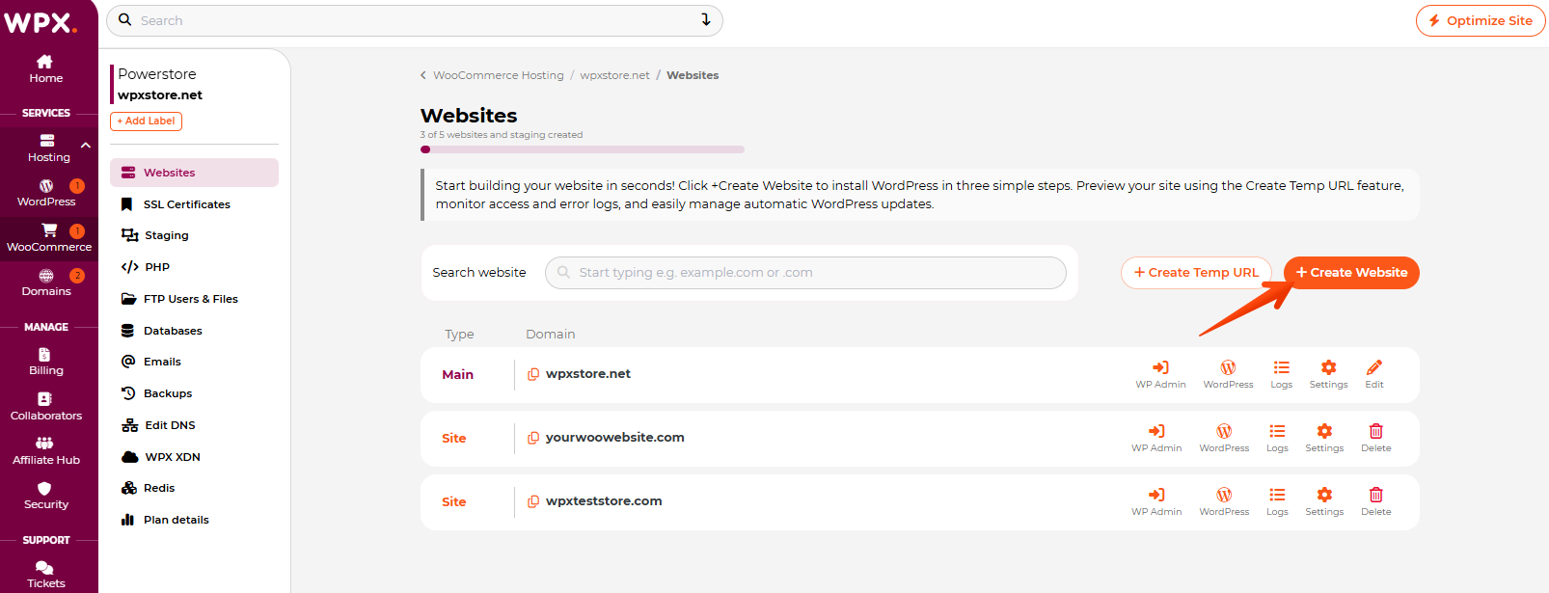The width and height of the screenshot is (1549, 593).
Task: Click the Create Website button
Action: [x=1351, y=273]
